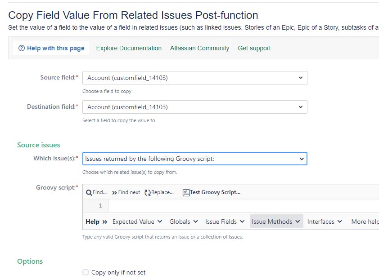Open the Explore Documentation link

coord(129,48)
